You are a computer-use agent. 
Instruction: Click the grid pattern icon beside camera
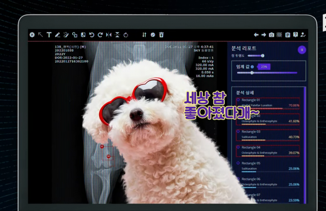(x=279, y=35)
